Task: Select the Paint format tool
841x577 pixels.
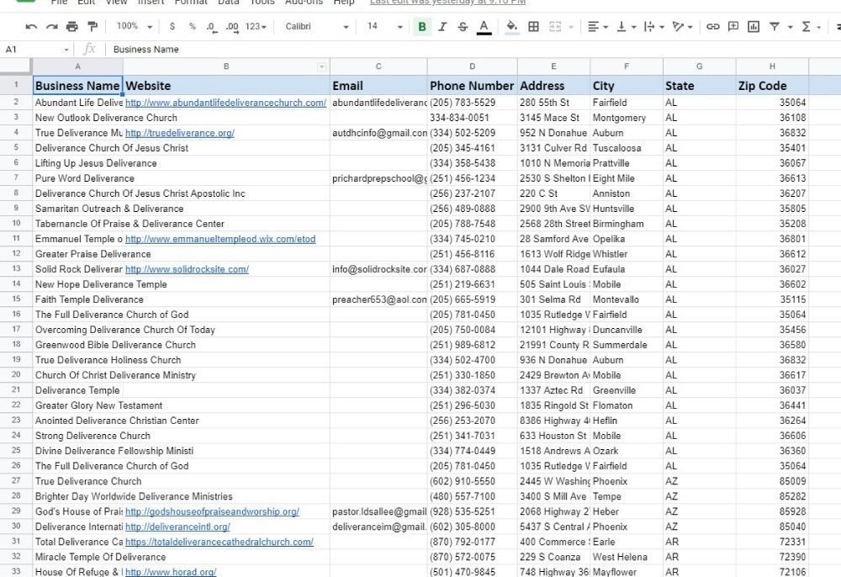Action: 92,27
